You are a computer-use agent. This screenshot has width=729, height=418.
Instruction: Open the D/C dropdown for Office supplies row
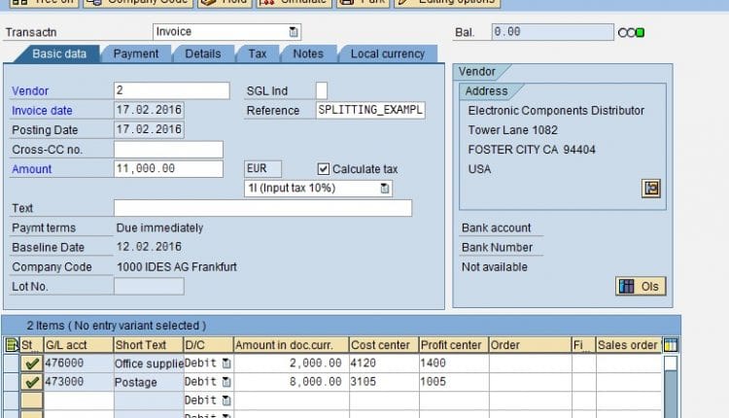tap(226, 364)
